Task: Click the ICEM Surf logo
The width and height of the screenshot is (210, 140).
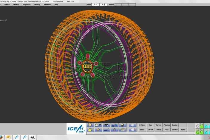Action: [x=76, y=129]
